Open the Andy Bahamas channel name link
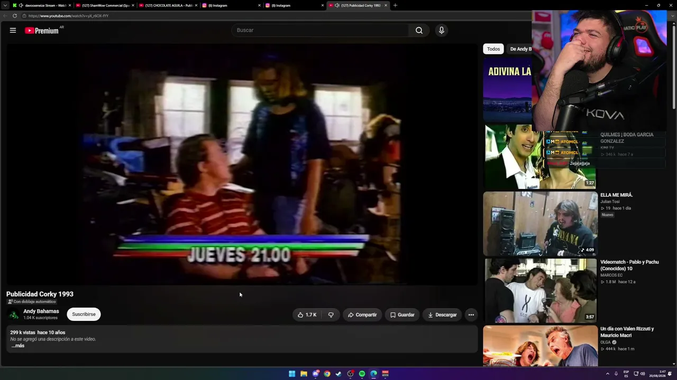The width and height of the screenshot is (677, 380). [41, 311]
